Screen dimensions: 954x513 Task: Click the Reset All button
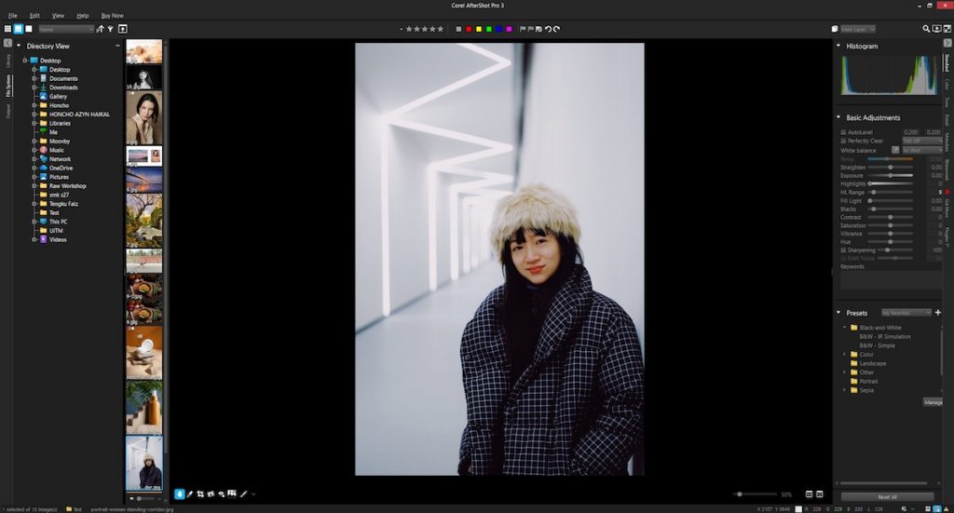click(x=886, y=497)
